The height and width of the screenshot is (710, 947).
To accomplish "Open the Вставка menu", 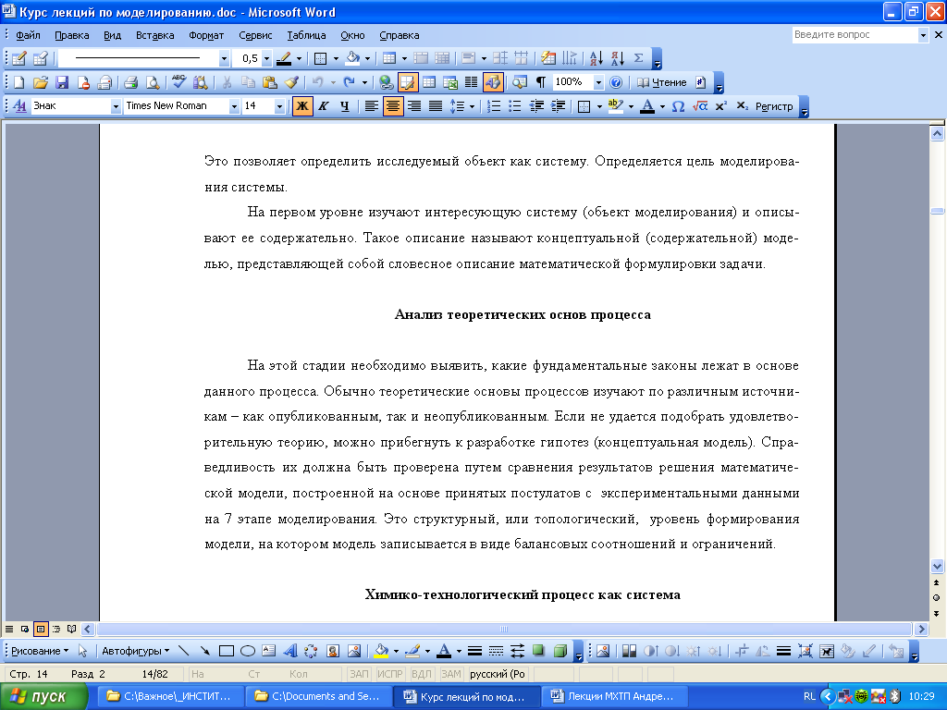I will 154,35.
